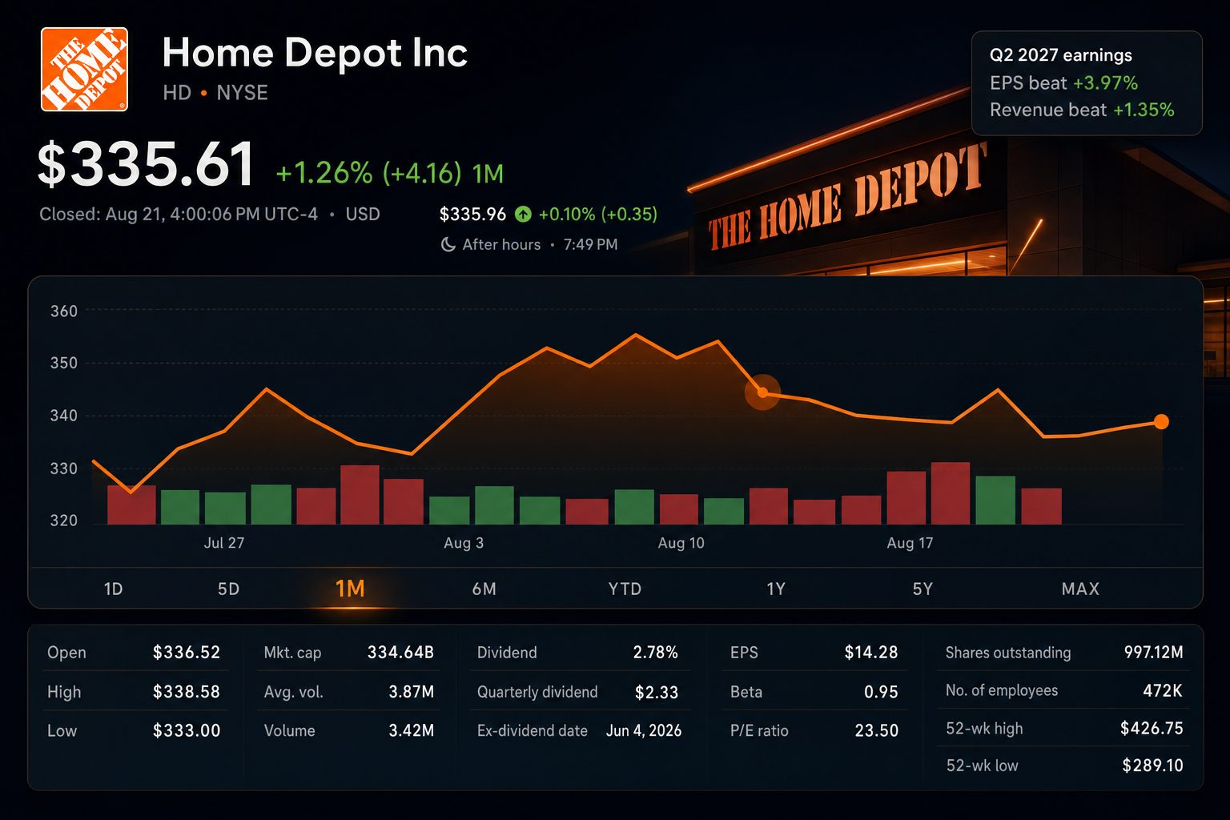Select the 1D time range tab

tap(113, 589)
